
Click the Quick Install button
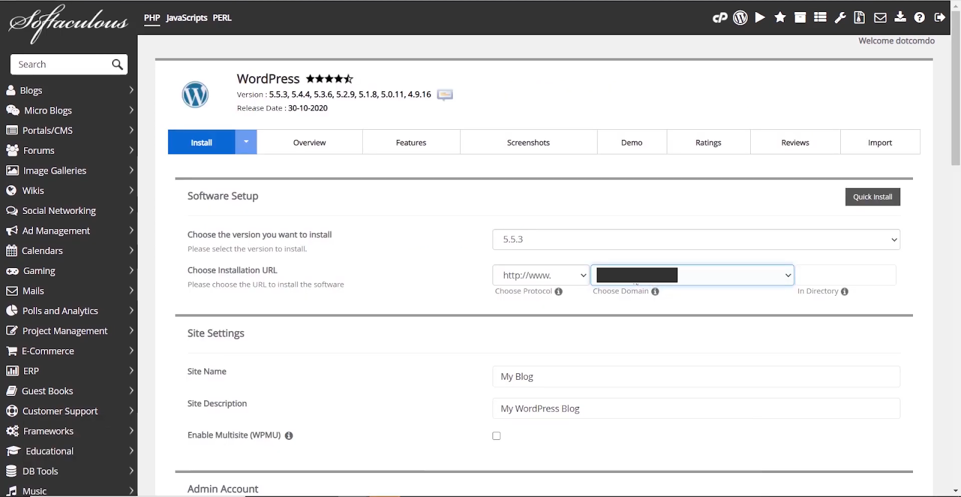(x=873, y=197)
